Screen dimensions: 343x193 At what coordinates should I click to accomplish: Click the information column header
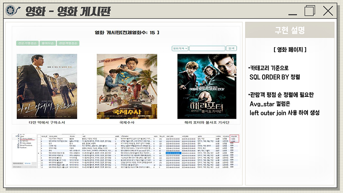[125, 136]
